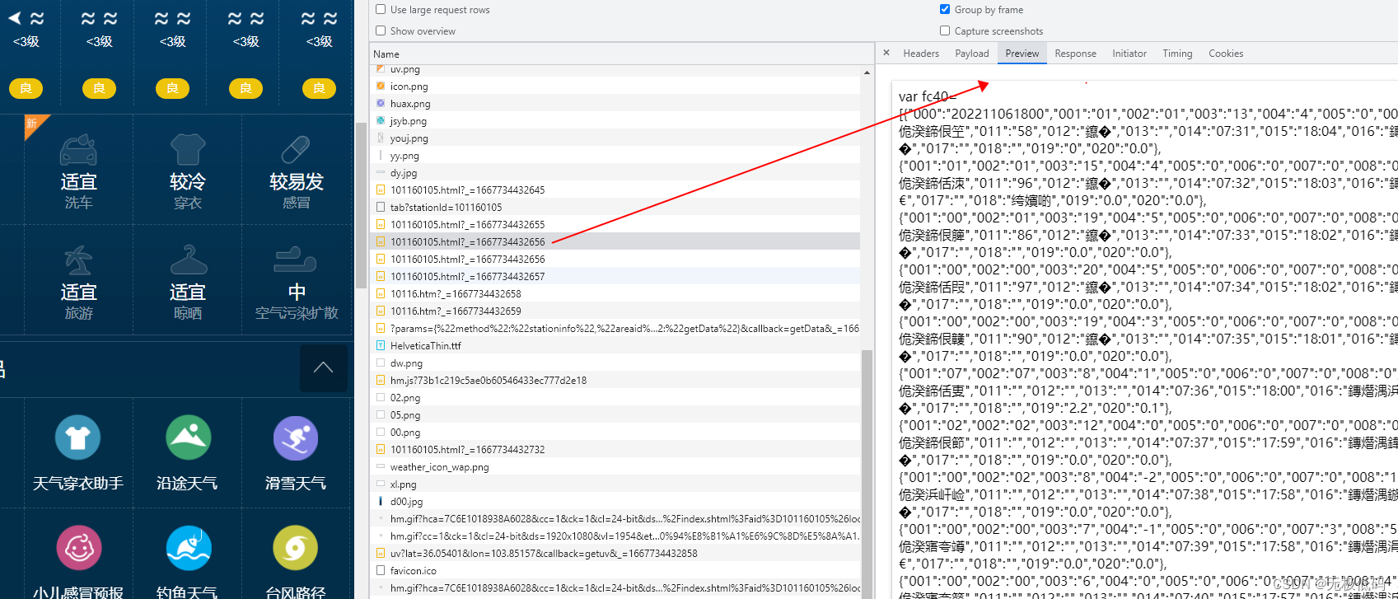Select the Preview tab
Viewport: 1398px width, 599px height.
pyautogui.click(x=1022, y=54)
